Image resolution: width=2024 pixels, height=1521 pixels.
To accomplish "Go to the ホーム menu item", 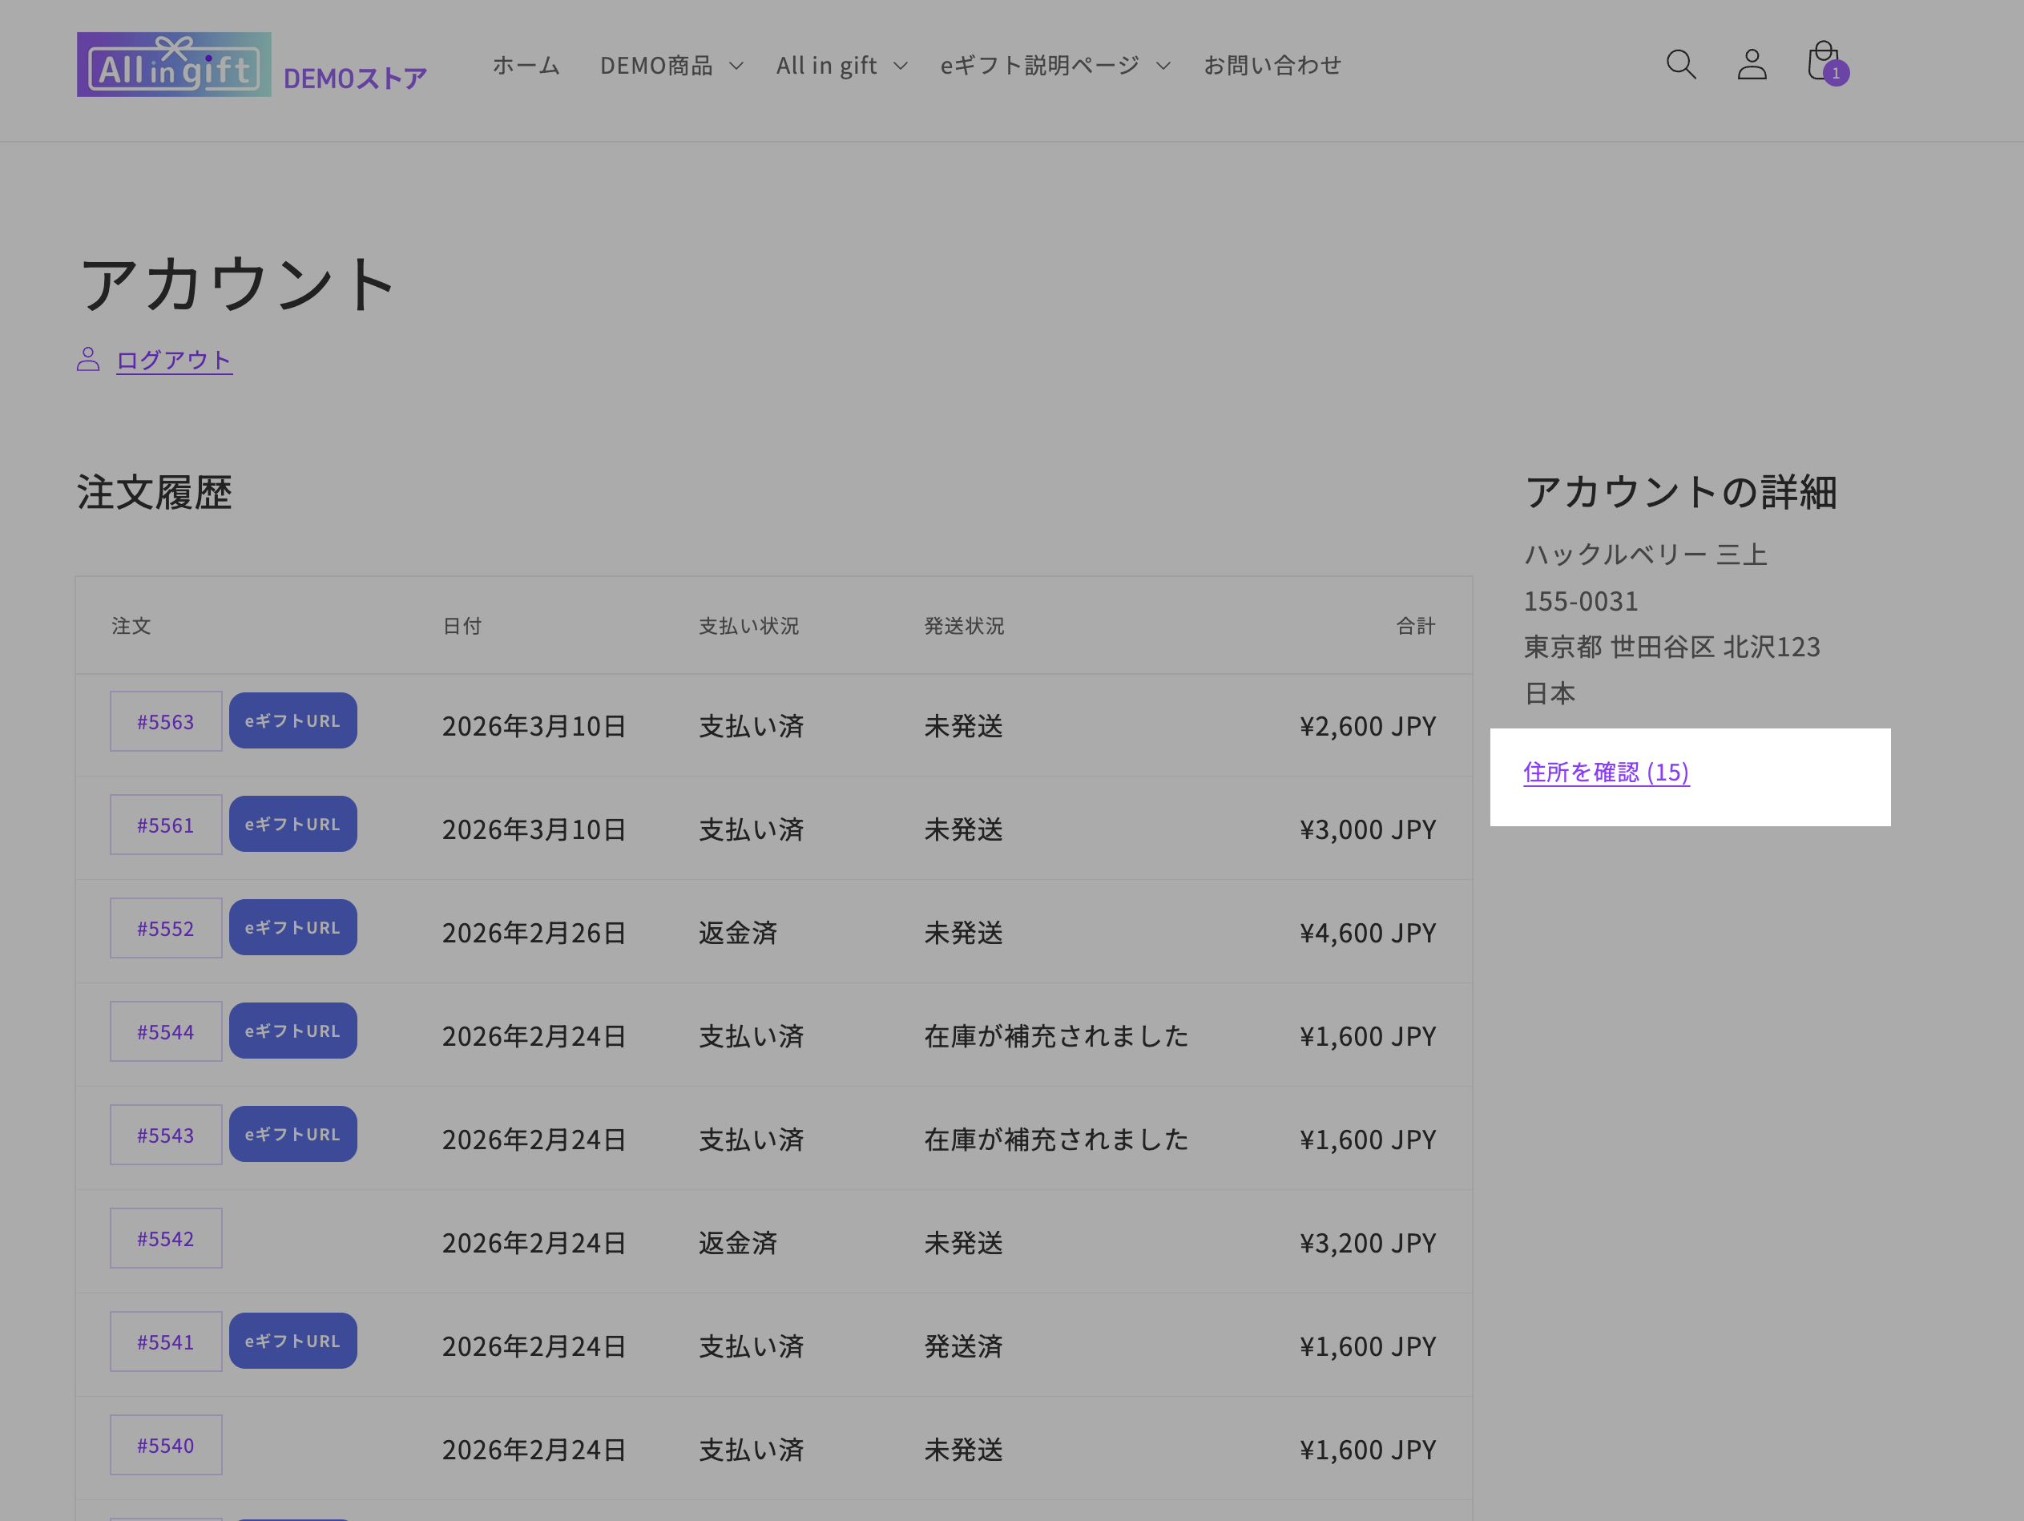I will click(x=526, y=66).
